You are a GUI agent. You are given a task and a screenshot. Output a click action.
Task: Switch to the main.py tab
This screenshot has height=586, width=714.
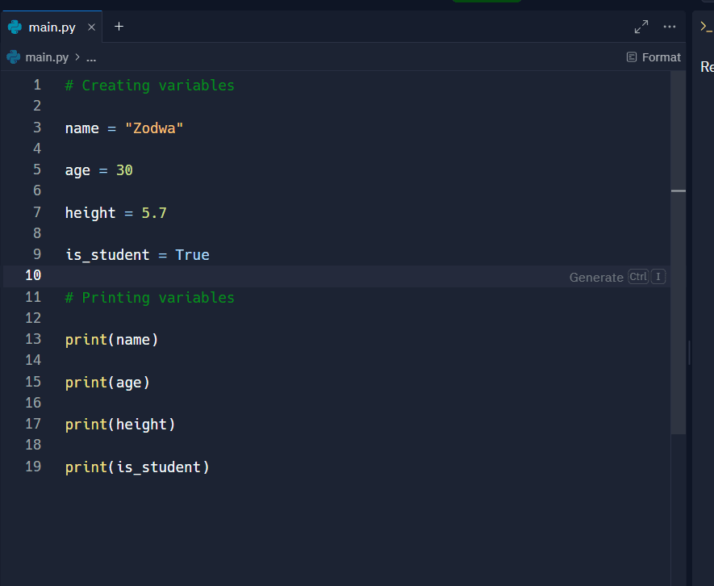pyautogui.click(x=52, y=27)
